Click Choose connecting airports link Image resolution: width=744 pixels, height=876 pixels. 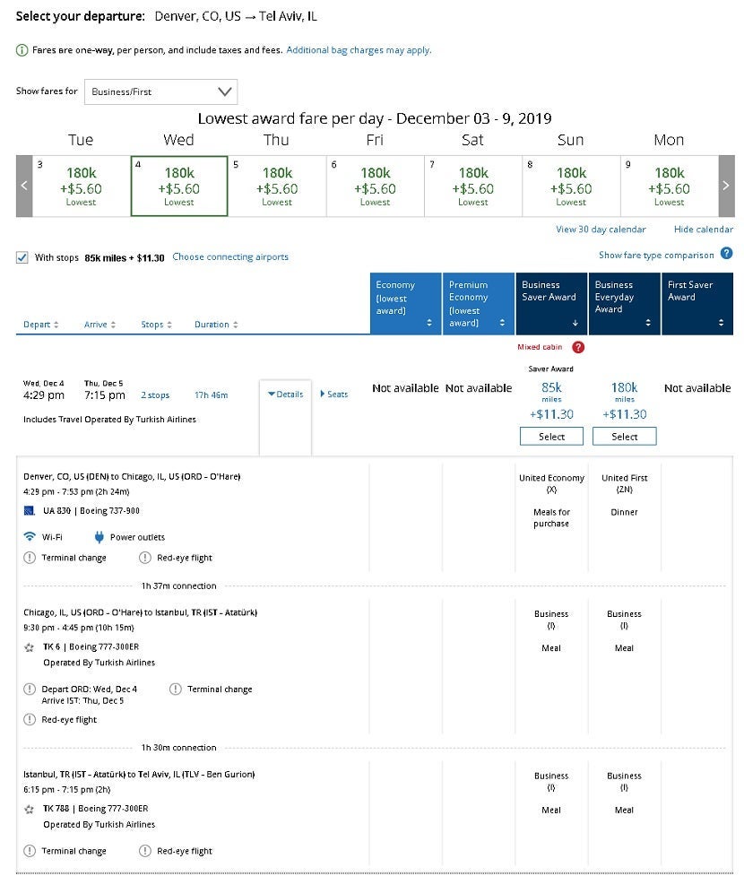coord(230,257)
